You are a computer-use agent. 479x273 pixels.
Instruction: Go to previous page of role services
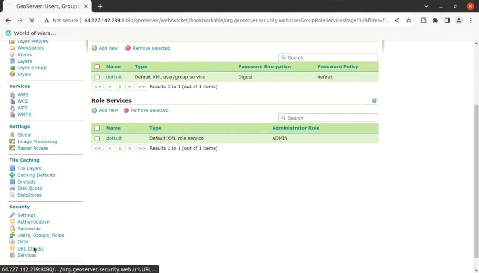point(110,148)
